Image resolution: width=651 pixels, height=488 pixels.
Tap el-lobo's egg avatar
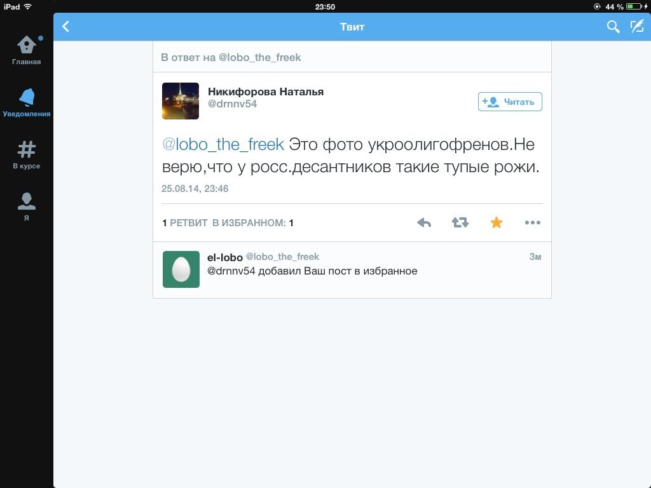[181, 269]
